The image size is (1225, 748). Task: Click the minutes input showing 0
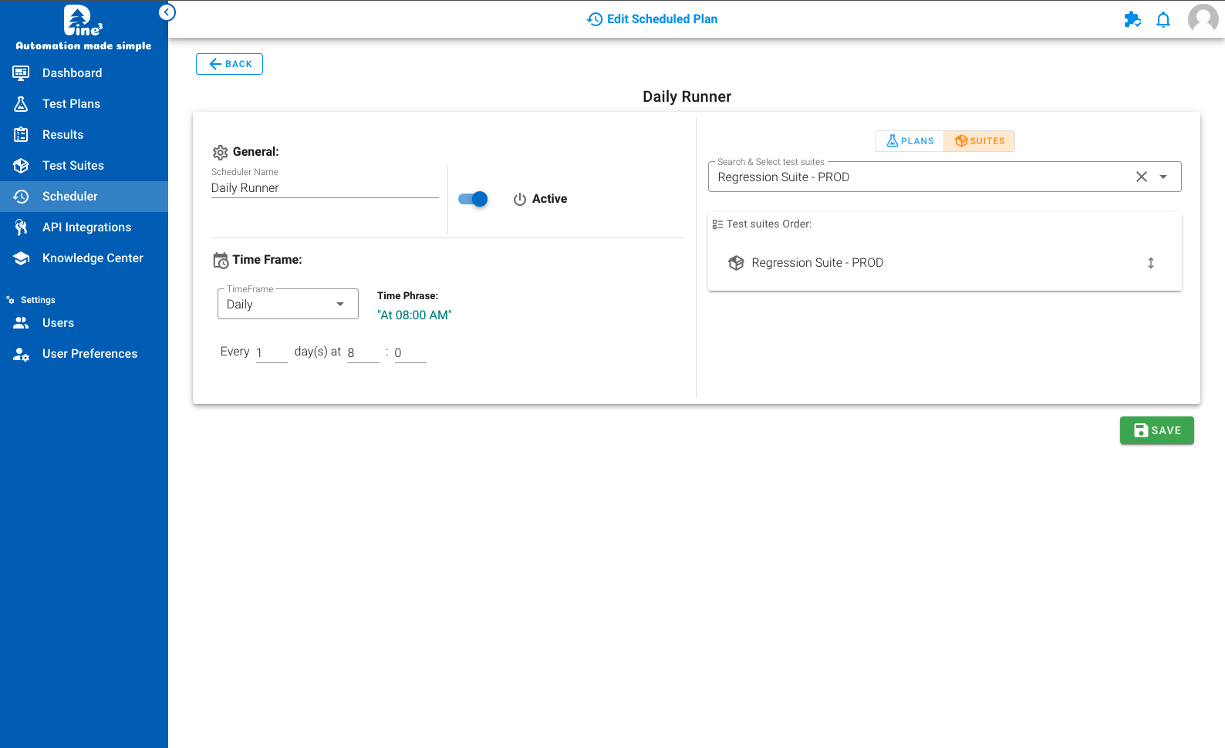tap(410, 352)
